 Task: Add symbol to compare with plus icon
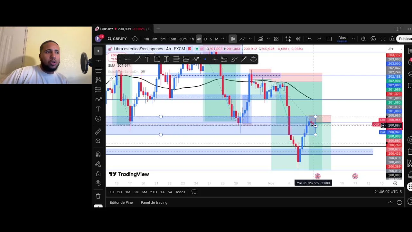(135, 39)
